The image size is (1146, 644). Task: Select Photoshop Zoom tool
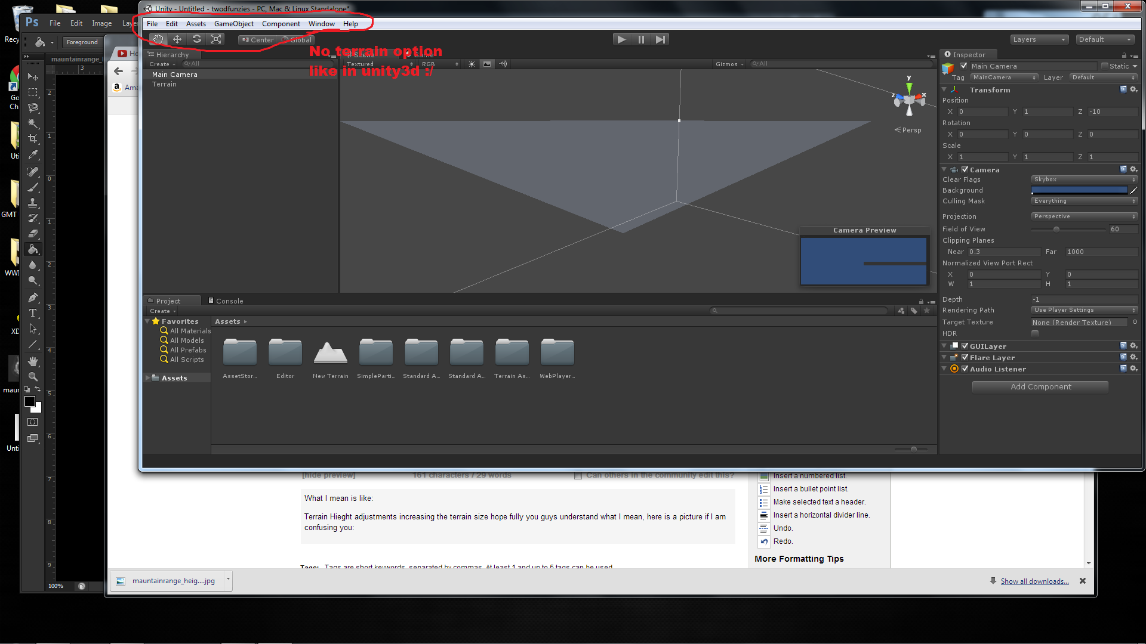(33, 377)
